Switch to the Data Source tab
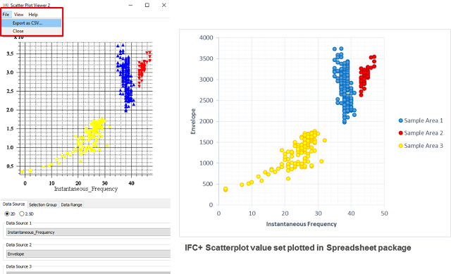 pos(14,204)
